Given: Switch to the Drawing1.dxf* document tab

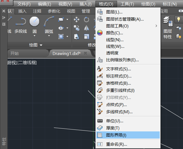Looking at the screenshot, I should [x=66, y=54].
